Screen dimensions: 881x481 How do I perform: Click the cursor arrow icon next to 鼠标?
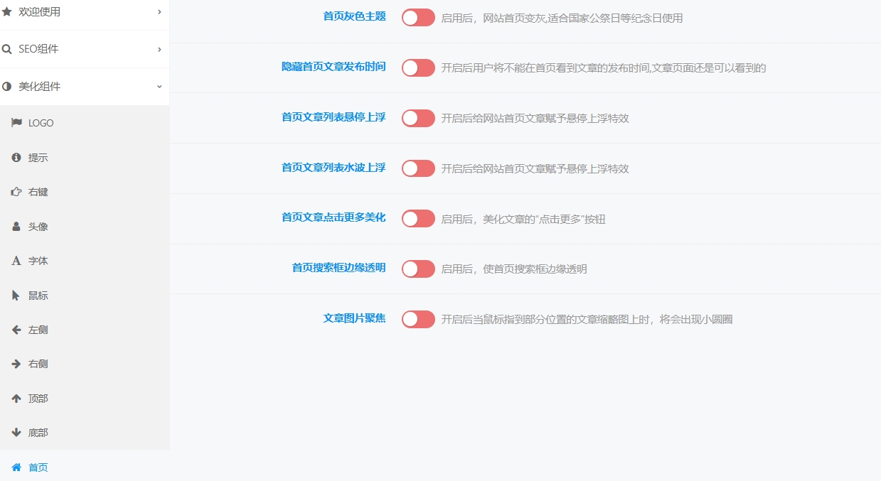[x=16, y=296]
